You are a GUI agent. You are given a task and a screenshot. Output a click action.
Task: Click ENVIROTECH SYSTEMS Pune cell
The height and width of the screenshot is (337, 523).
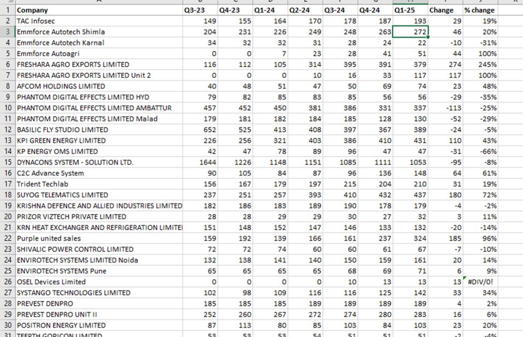99,271
